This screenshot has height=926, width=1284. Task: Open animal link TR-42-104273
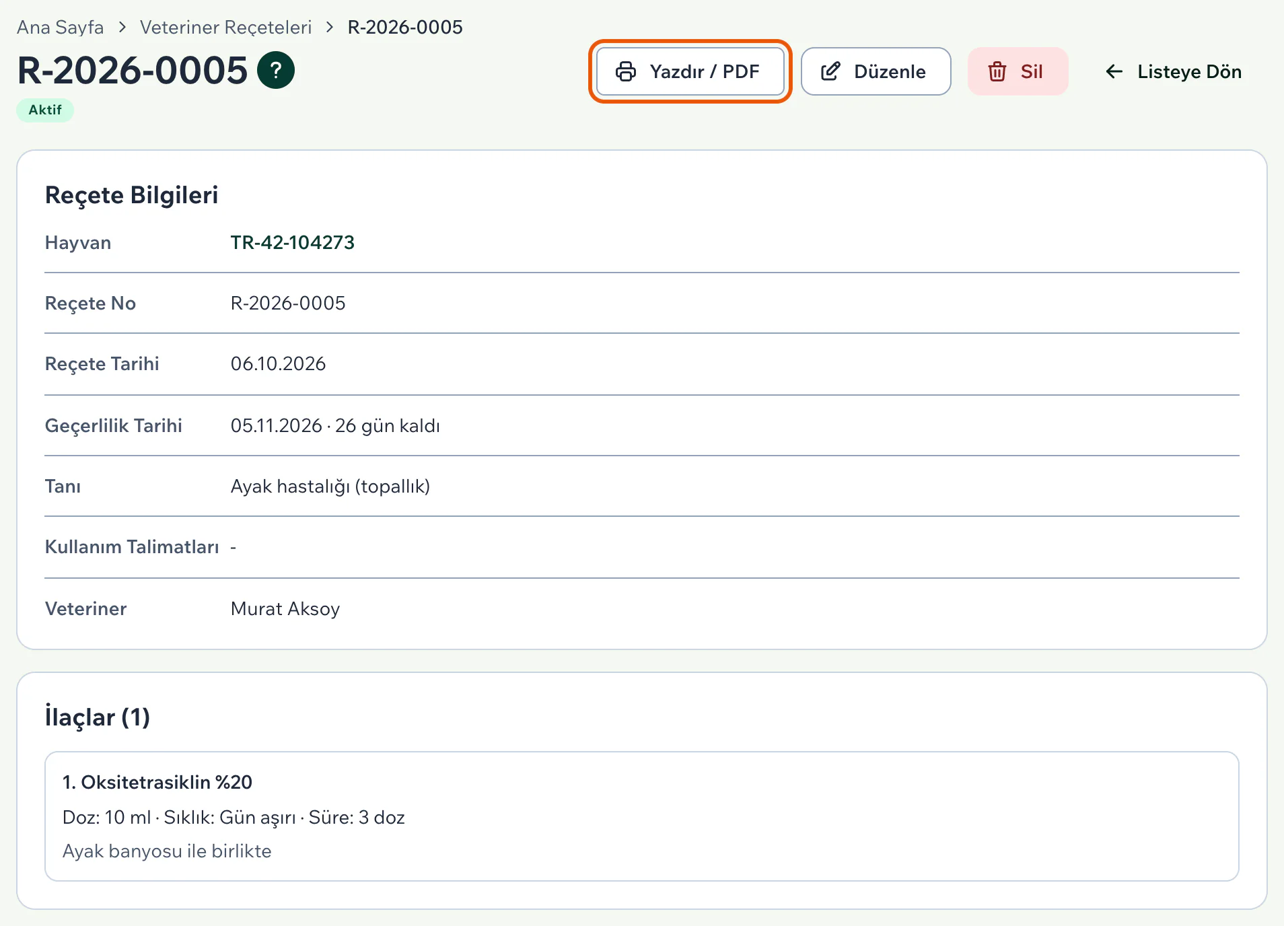point(293,242)
